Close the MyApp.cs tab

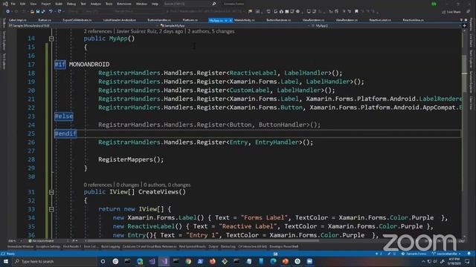231,20
